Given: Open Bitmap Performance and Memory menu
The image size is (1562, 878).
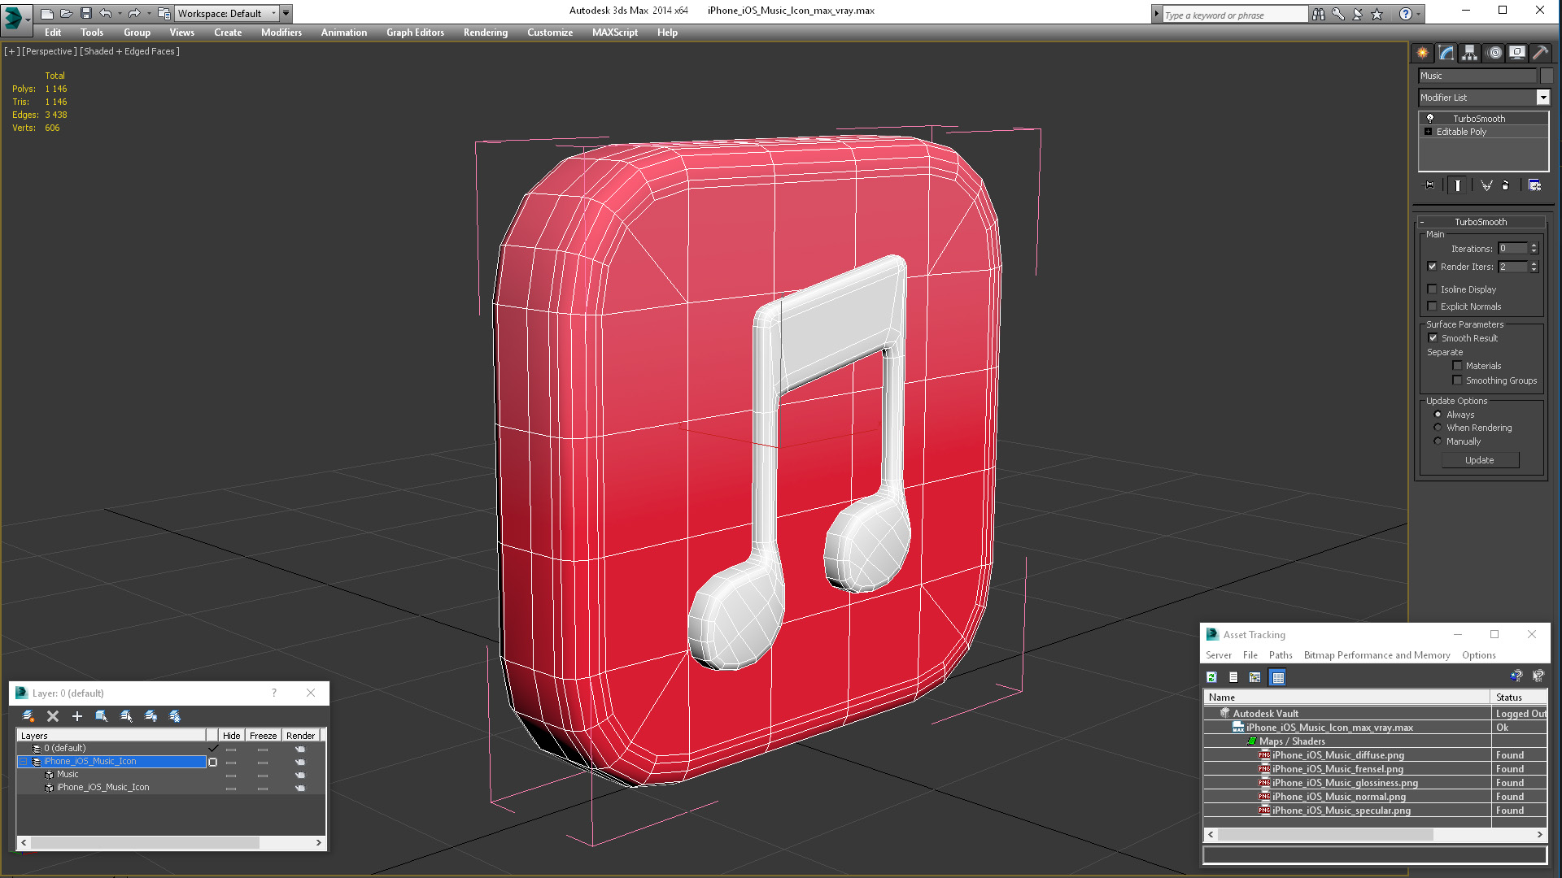Looking at the screenshot, I should [1377, 655].
